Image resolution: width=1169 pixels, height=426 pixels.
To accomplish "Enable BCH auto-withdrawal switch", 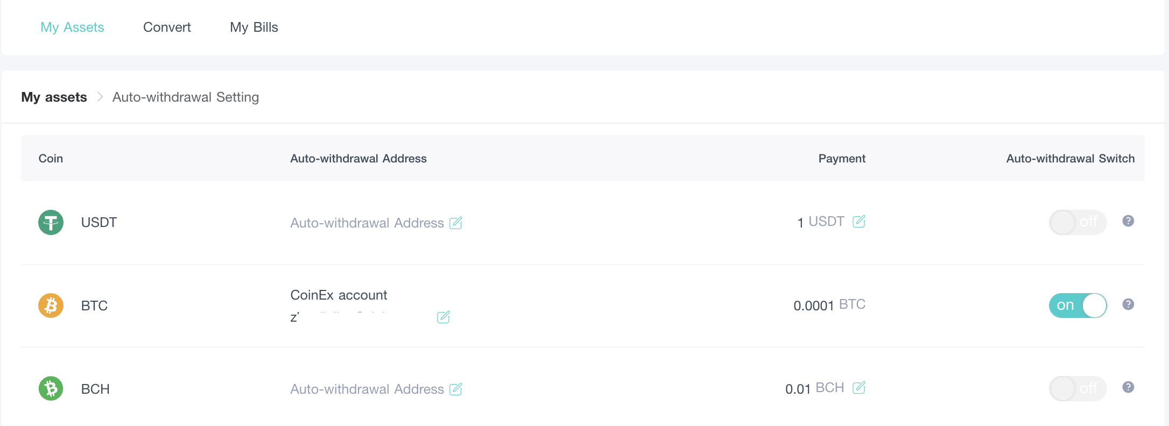I will [x=1078, y=388].
